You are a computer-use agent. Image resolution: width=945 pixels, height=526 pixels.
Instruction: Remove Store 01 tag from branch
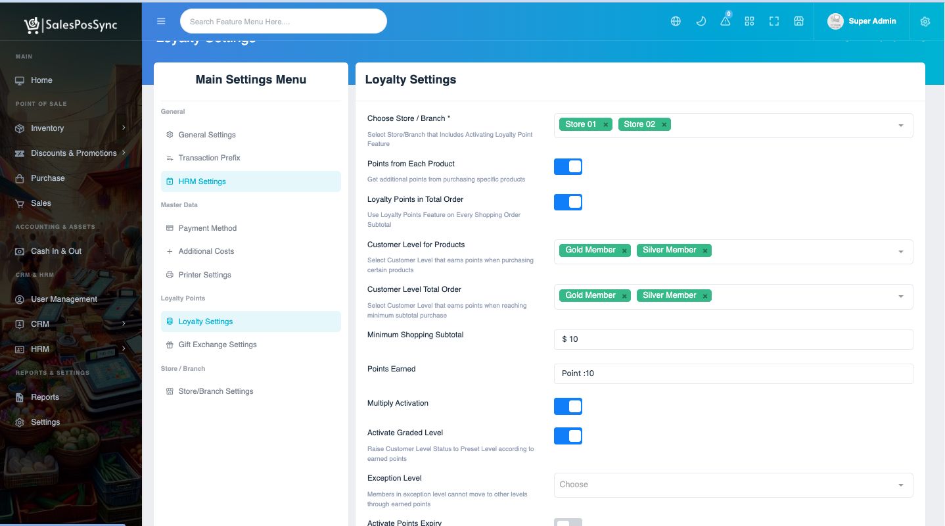[605, 125]
